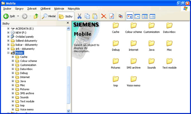Click the Customization folder icon in file view
191x114 pixels.
point(151,26)
